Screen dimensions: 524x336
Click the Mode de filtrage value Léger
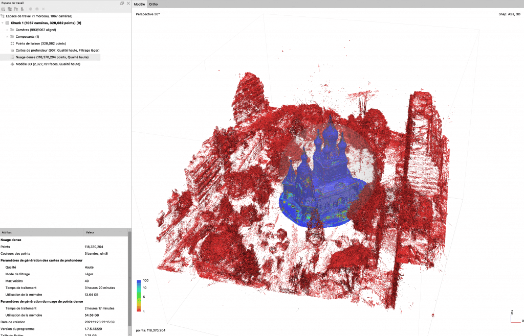(x=89, y=274)
